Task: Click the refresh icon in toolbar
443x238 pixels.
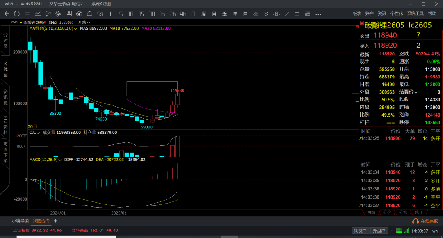Action: click(17, 14)
